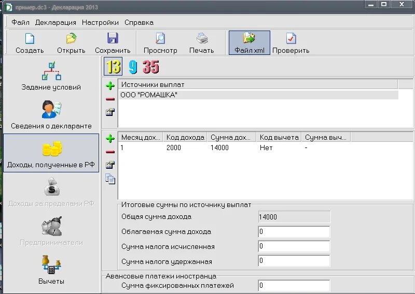Maximize the Декларация 2013 window
The height and width of the screenshot is (294, 415).
(x=384, y=5)
